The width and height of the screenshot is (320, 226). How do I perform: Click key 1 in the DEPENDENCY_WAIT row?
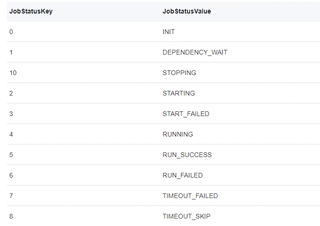coord(11,52)
